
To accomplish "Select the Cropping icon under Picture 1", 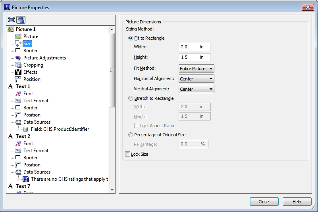I will point(18,65).
